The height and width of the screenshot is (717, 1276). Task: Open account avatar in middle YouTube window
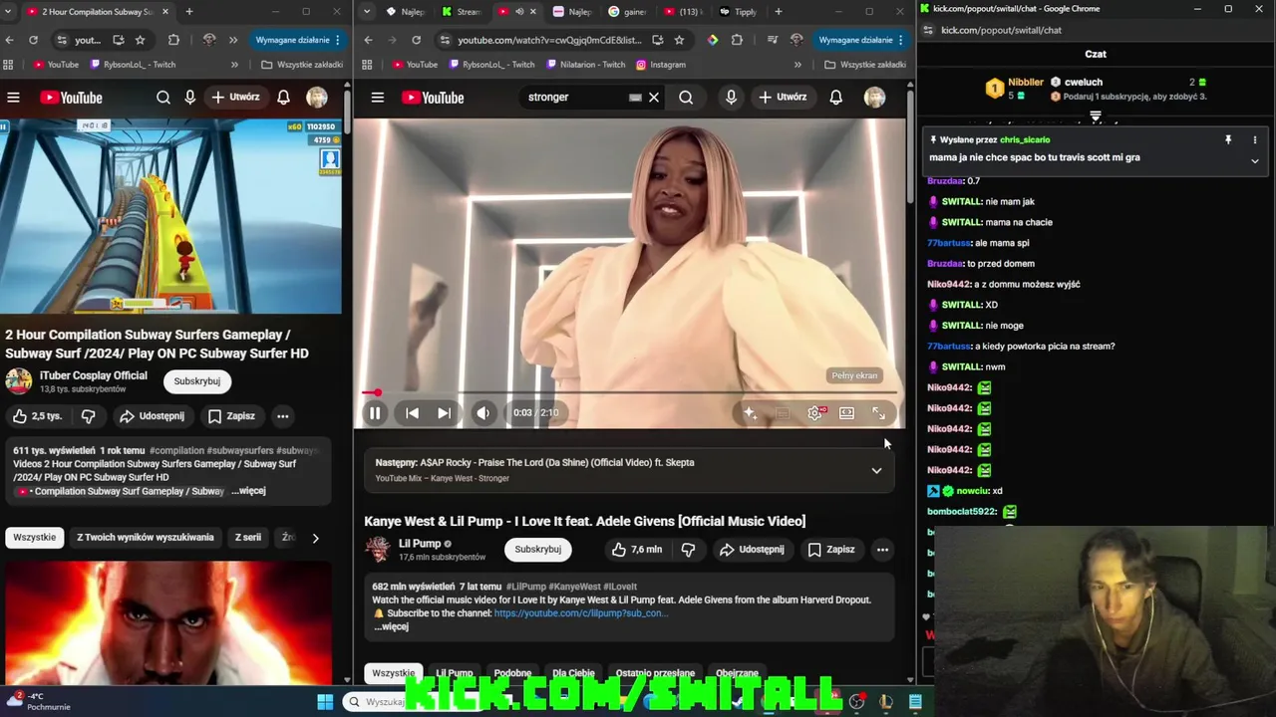tap(874, 98)
